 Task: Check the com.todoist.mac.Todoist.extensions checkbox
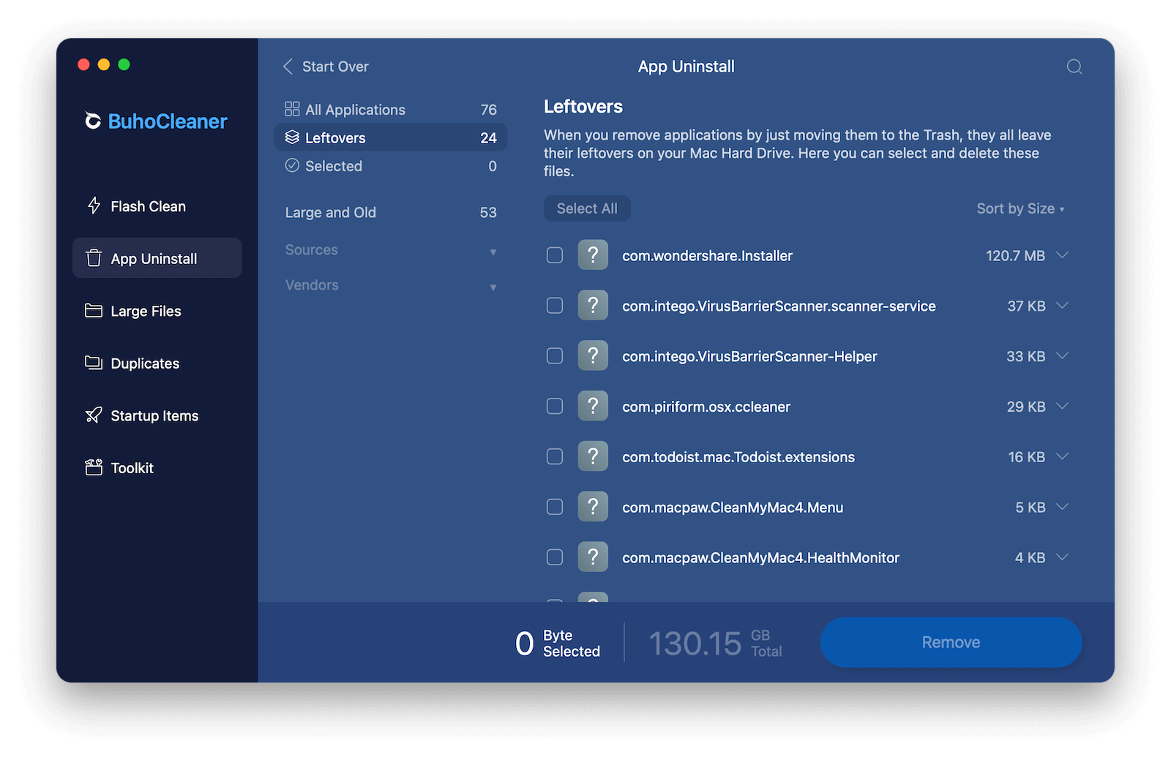tap(555, 456)
